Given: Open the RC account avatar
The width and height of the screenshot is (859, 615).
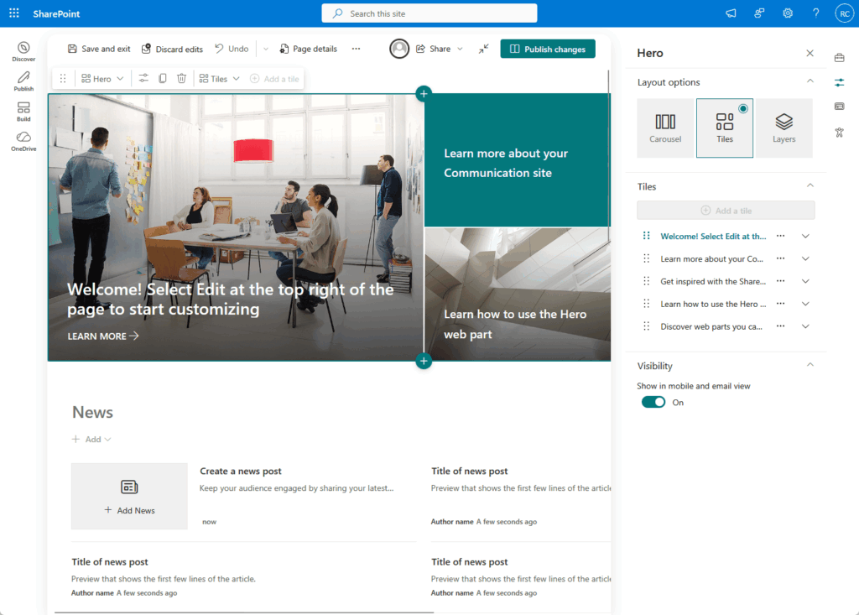Looking at the screenshot, I should pyautogui.click(x=844, y=13).
